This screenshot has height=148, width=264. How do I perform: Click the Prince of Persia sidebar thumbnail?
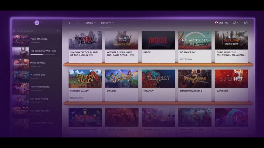[x=20, y=64]
